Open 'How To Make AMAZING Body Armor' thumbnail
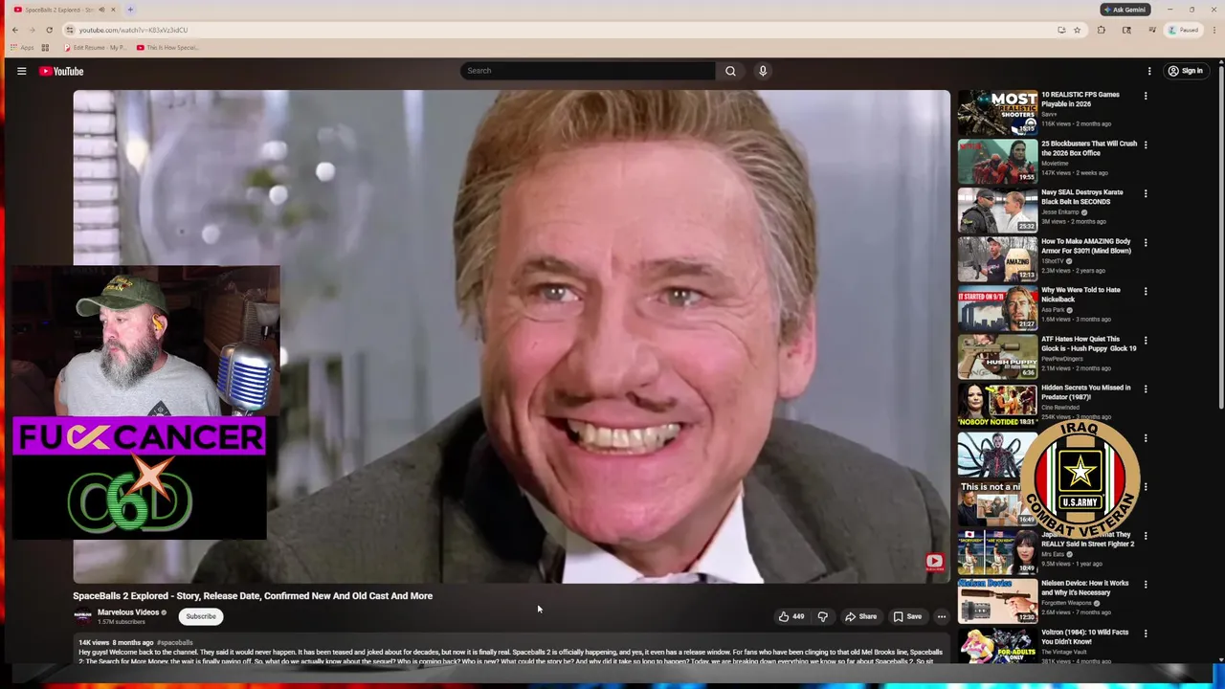Screen dimensions: 1225x689 click(998, 258)
